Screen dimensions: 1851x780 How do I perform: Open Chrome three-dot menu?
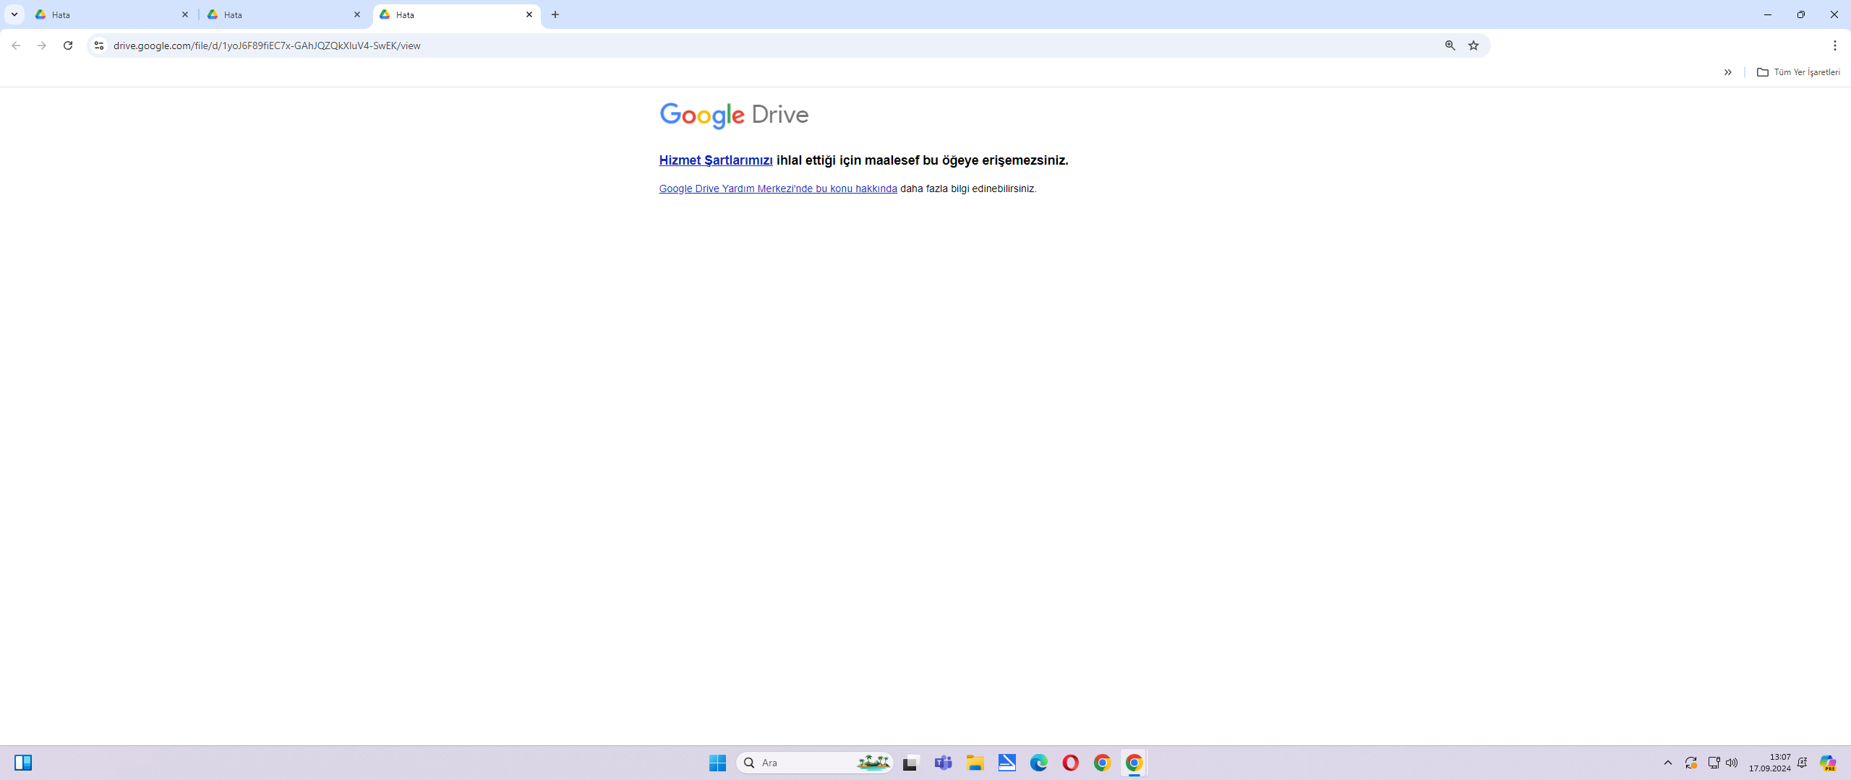[x=1835, y=45]
